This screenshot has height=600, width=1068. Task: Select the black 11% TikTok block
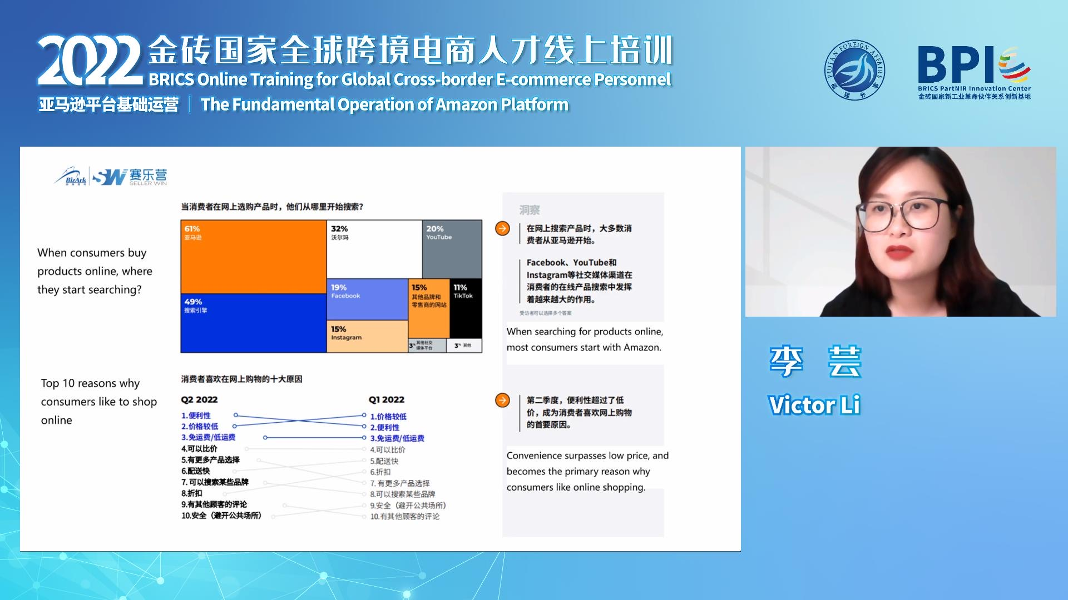click(466, 308)
